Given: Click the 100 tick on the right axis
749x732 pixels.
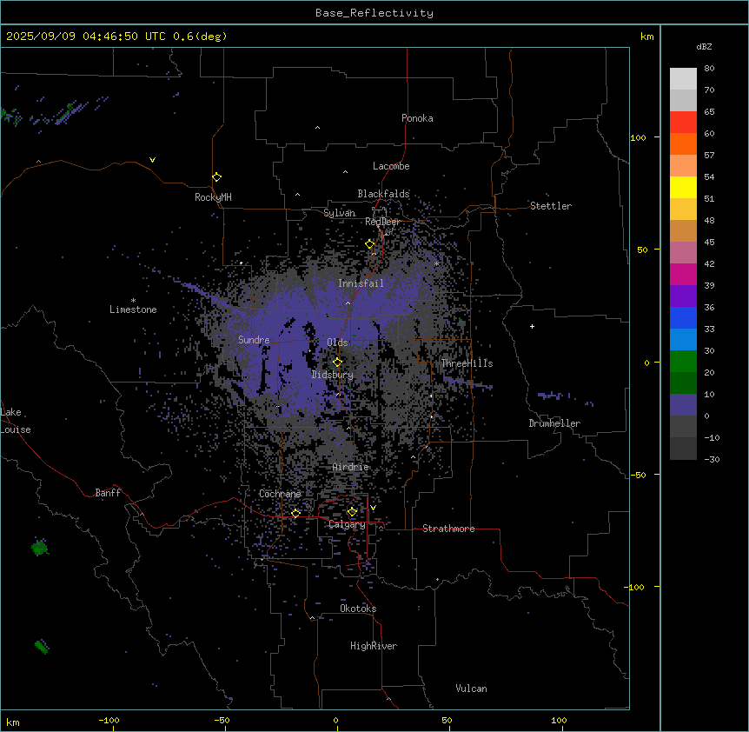Looking at the screenshot, I should [638, 137].
